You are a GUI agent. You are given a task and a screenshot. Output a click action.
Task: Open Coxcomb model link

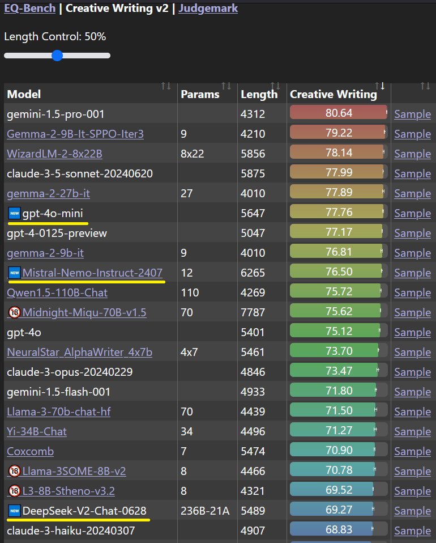coord(31,451)
